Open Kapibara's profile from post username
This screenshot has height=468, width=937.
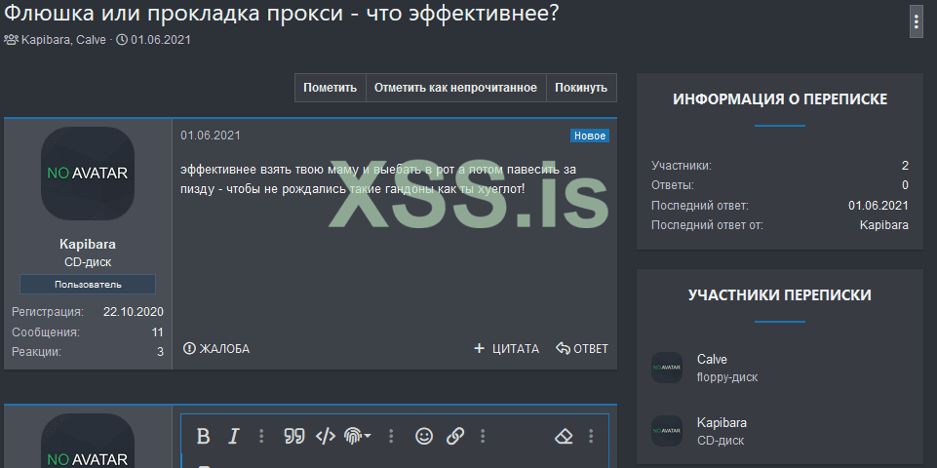(88, 244)
